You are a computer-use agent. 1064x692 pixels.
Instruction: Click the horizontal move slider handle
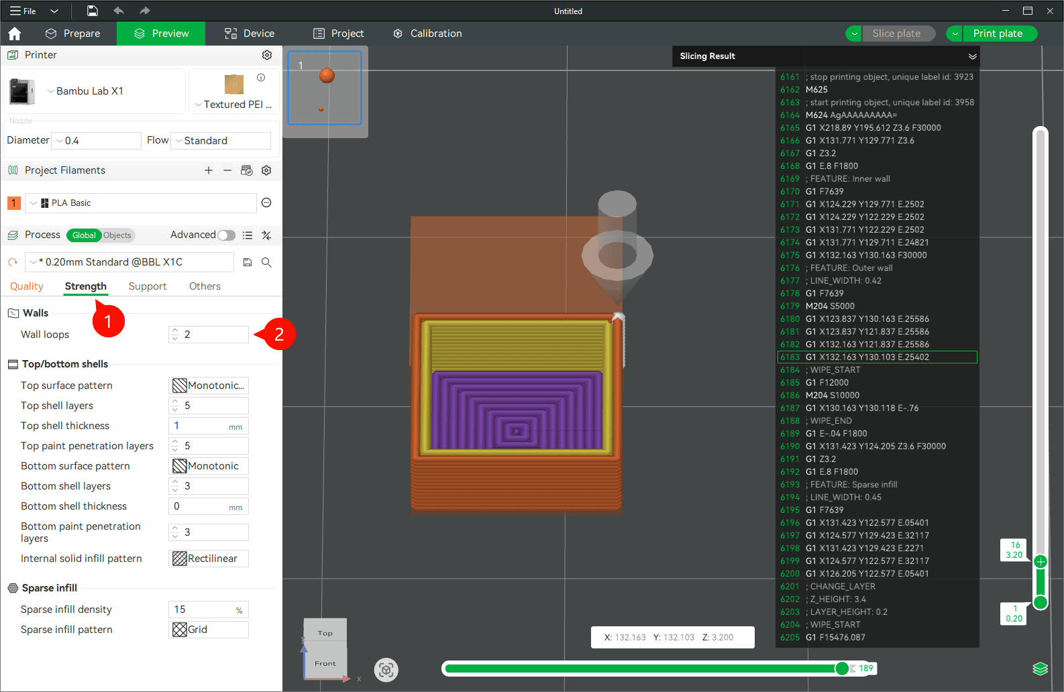click(842, 669)
